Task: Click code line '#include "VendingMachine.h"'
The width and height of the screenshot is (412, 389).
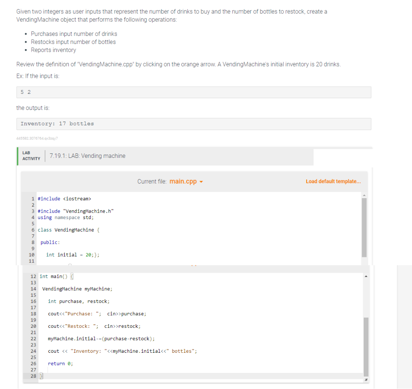Action: [76, 211]
